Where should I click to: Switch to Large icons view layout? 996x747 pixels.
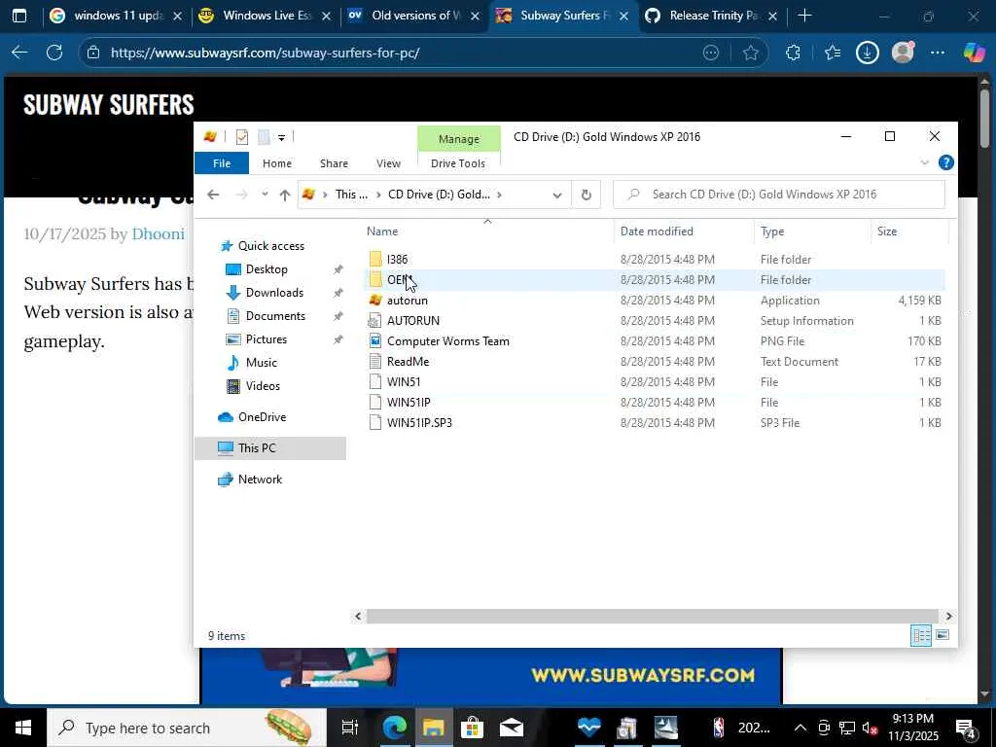pyautogui.click(x=943, y=635)
